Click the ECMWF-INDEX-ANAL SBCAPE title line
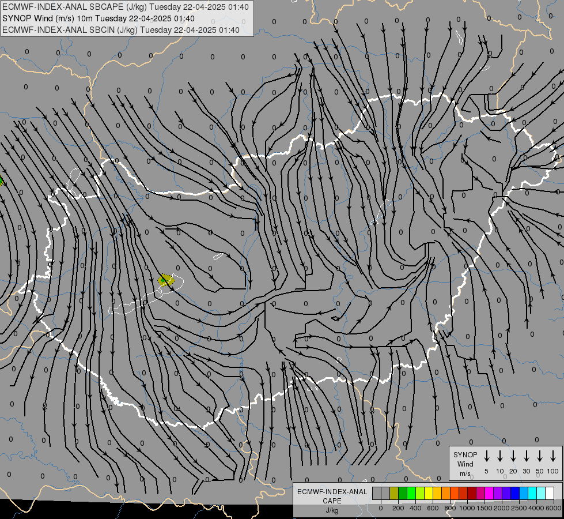Image resolution: width=564 pixels, height=519 pixels. coord(126,7)
